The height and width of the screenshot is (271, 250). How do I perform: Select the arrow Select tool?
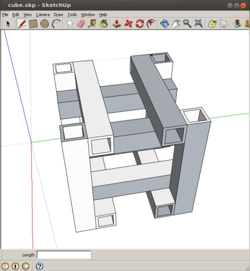tap(8, 24)
